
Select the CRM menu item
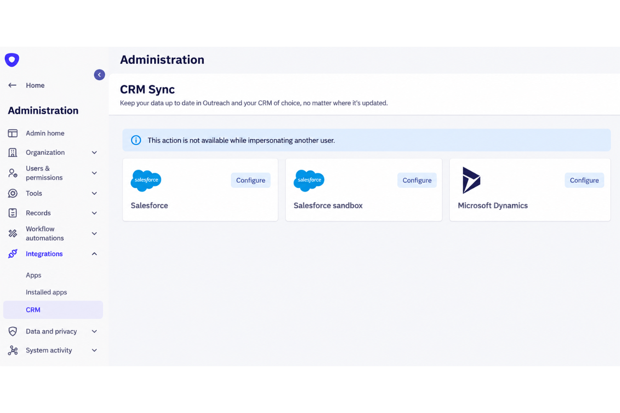point(53,310)
